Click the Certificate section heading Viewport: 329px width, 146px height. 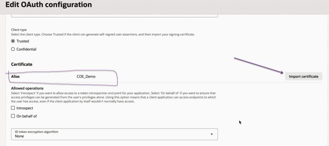click(x=22, y=64)
